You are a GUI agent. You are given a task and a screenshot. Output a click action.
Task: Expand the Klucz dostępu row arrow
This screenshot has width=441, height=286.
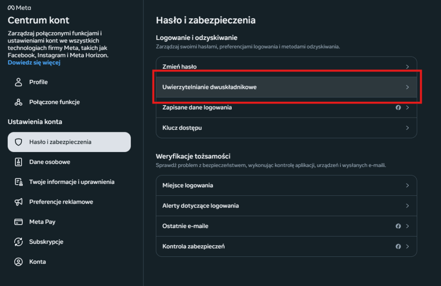tap(407, 128)
